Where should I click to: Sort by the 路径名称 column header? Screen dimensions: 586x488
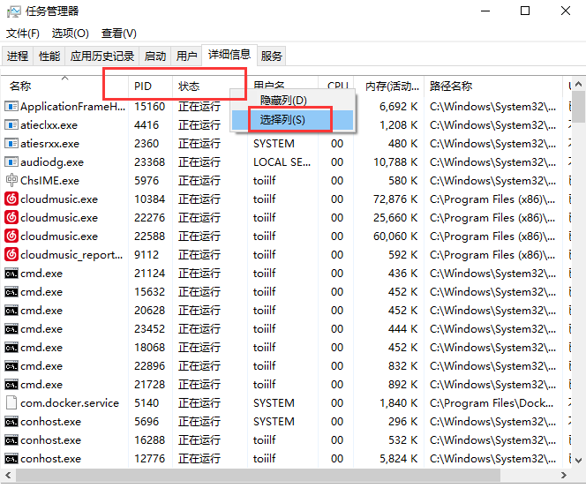tap(451, 86)
